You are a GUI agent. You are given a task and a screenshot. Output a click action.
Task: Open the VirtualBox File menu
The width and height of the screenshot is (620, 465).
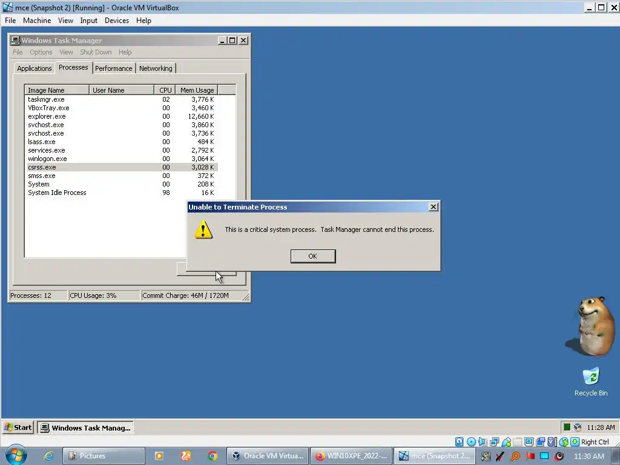pos(10,21)
